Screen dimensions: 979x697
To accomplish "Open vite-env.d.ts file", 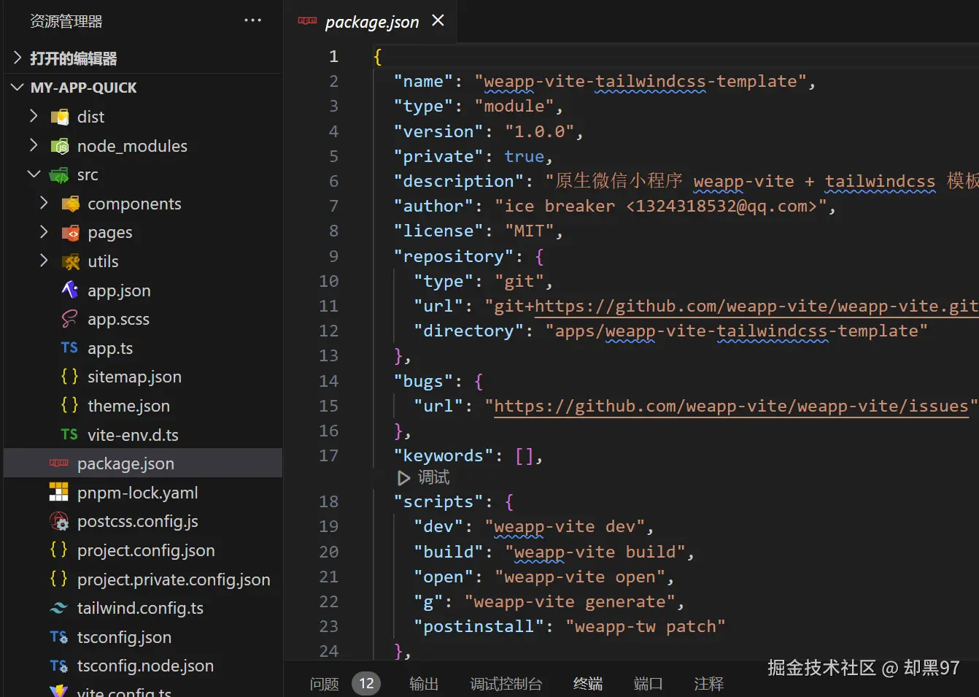I will pyautogui.click(x=133, y=435).
